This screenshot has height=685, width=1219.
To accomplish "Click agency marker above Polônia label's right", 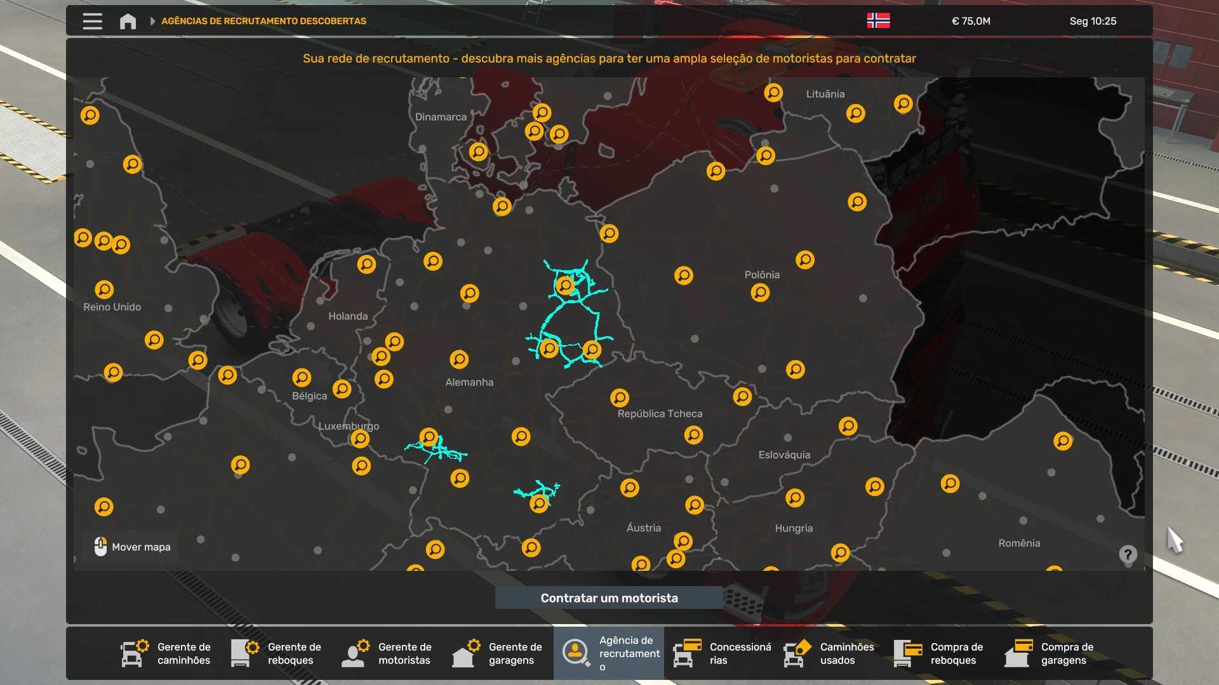I will 805,260.
